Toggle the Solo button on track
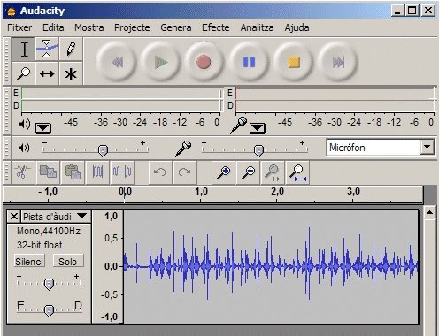Screen dimensions: 439x336 [x=68, y=261]
